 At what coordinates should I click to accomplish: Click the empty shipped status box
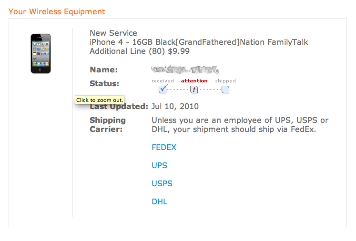pyautogui.click(x=225, y=90)
